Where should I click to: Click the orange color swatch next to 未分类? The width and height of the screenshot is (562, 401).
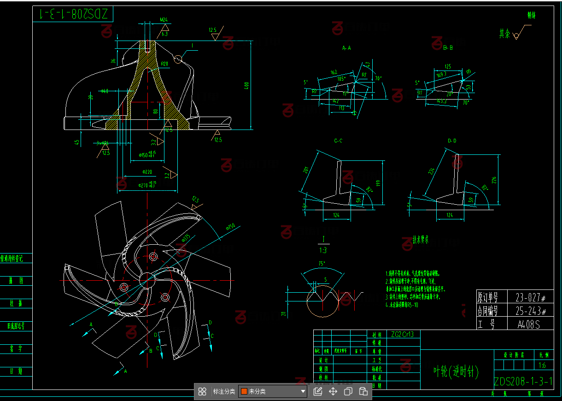244,392
